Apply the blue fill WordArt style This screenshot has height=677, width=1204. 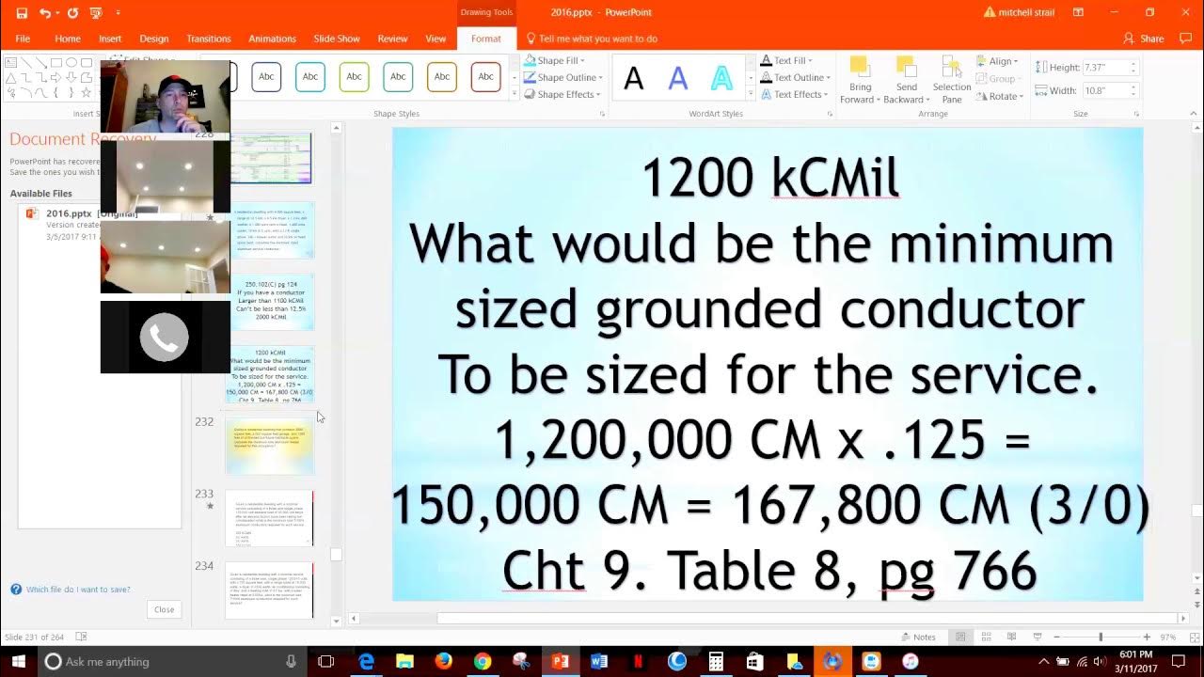(x=678, y=78)
